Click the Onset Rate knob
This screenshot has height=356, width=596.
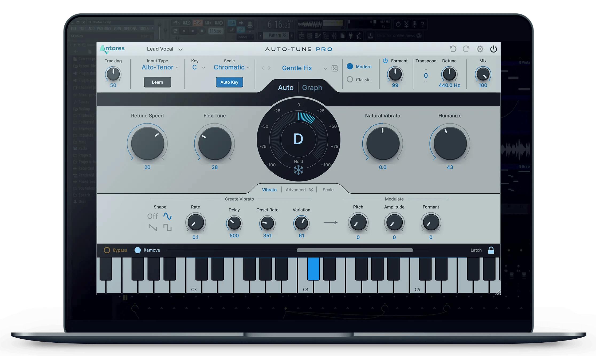(x=267, y=223)
